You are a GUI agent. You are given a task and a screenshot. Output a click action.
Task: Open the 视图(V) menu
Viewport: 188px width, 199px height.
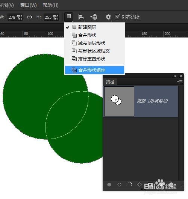click(7, 5)
